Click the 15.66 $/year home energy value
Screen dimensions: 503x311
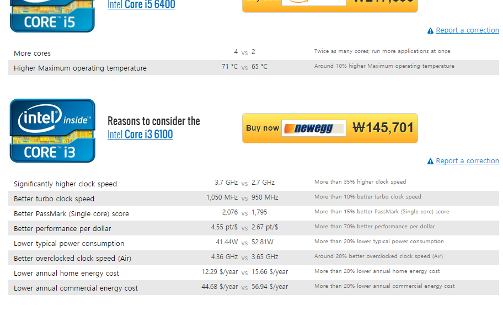[270, 272]
